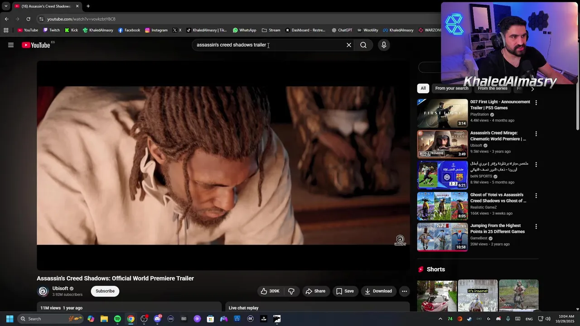Show hidden system tray icons

[440, 319]
